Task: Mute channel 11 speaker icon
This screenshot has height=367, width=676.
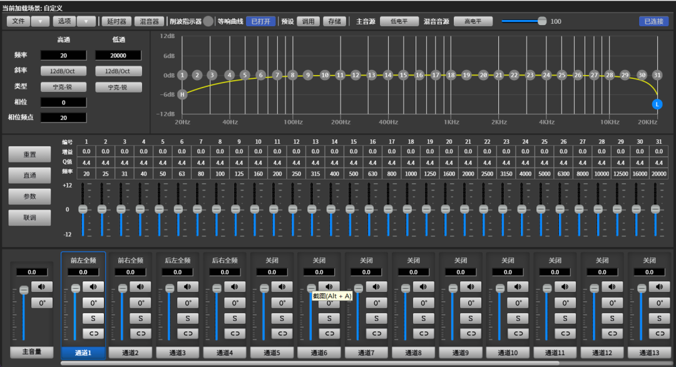Action: tap(565, 287)
